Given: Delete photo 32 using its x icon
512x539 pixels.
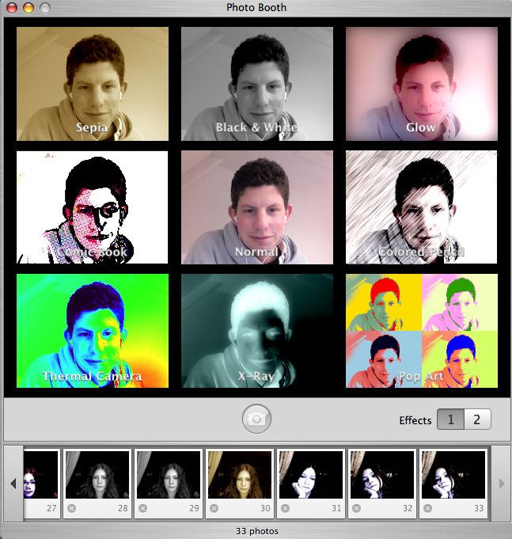Looking at the screenshot, I should click(x=356, y=508).
